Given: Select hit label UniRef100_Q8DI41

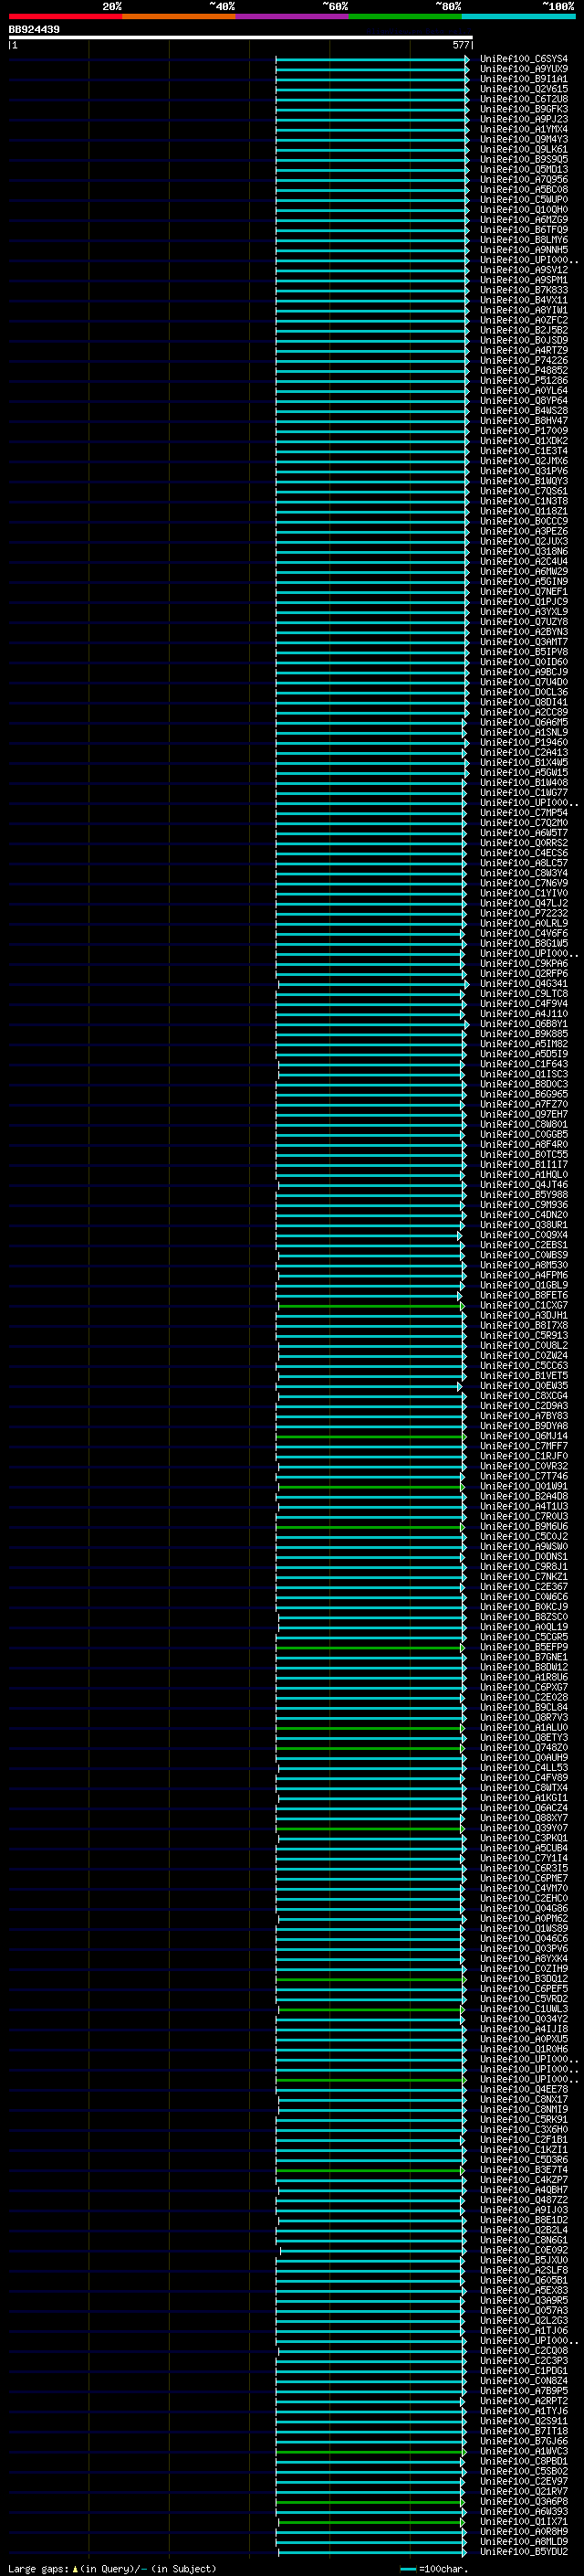Looking at the screenshot, I should [x=524, y=702].
